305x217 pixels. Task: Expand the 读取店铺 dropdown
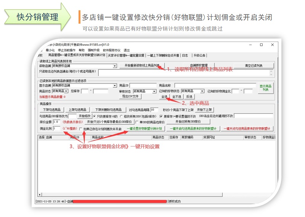(x=115, y=66)
